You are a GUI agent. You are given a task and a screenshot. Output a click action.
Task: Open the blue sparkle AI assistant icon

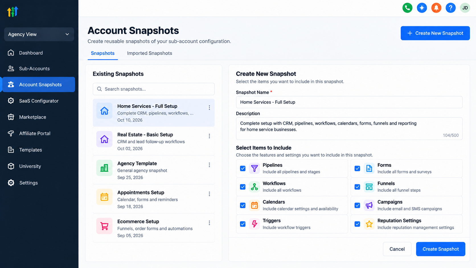pyautogui.click(x=422, y=8)
